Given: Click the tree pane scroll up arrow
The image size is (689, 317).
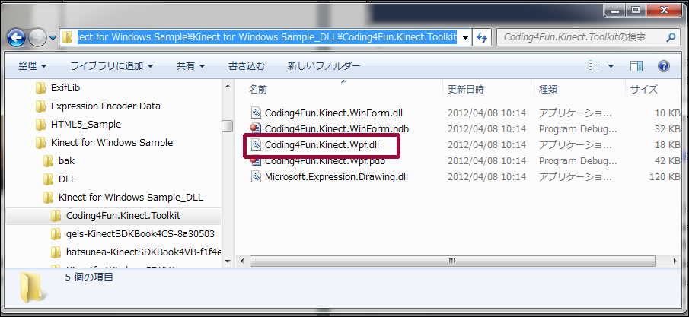Looking at the screenshot, I should click(227, 86).
